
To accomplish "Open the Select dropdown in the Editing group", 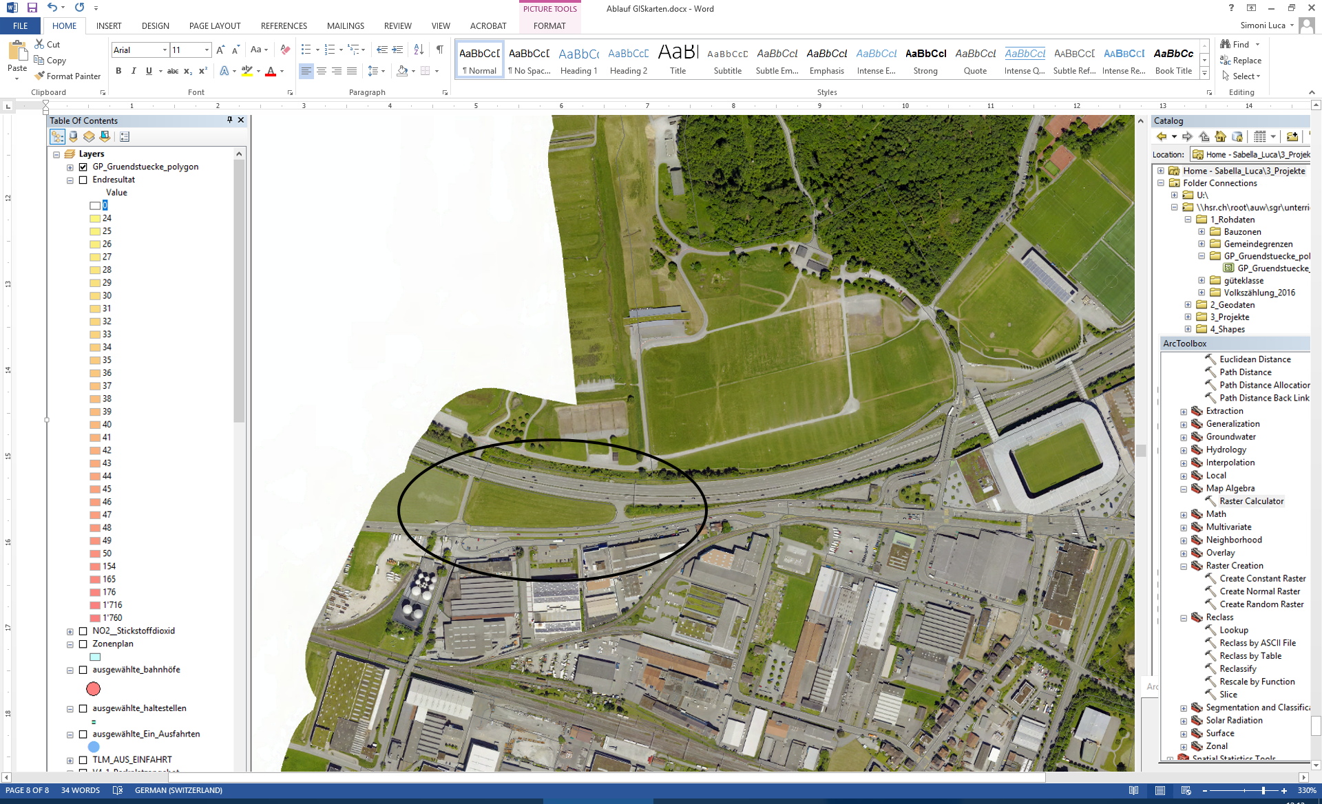I will click(x=1246, y=76).
